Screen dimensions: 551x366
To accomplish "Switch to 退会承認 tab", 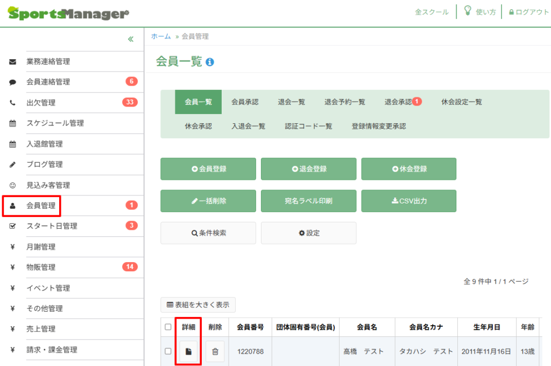I will (x=402, y=102).
